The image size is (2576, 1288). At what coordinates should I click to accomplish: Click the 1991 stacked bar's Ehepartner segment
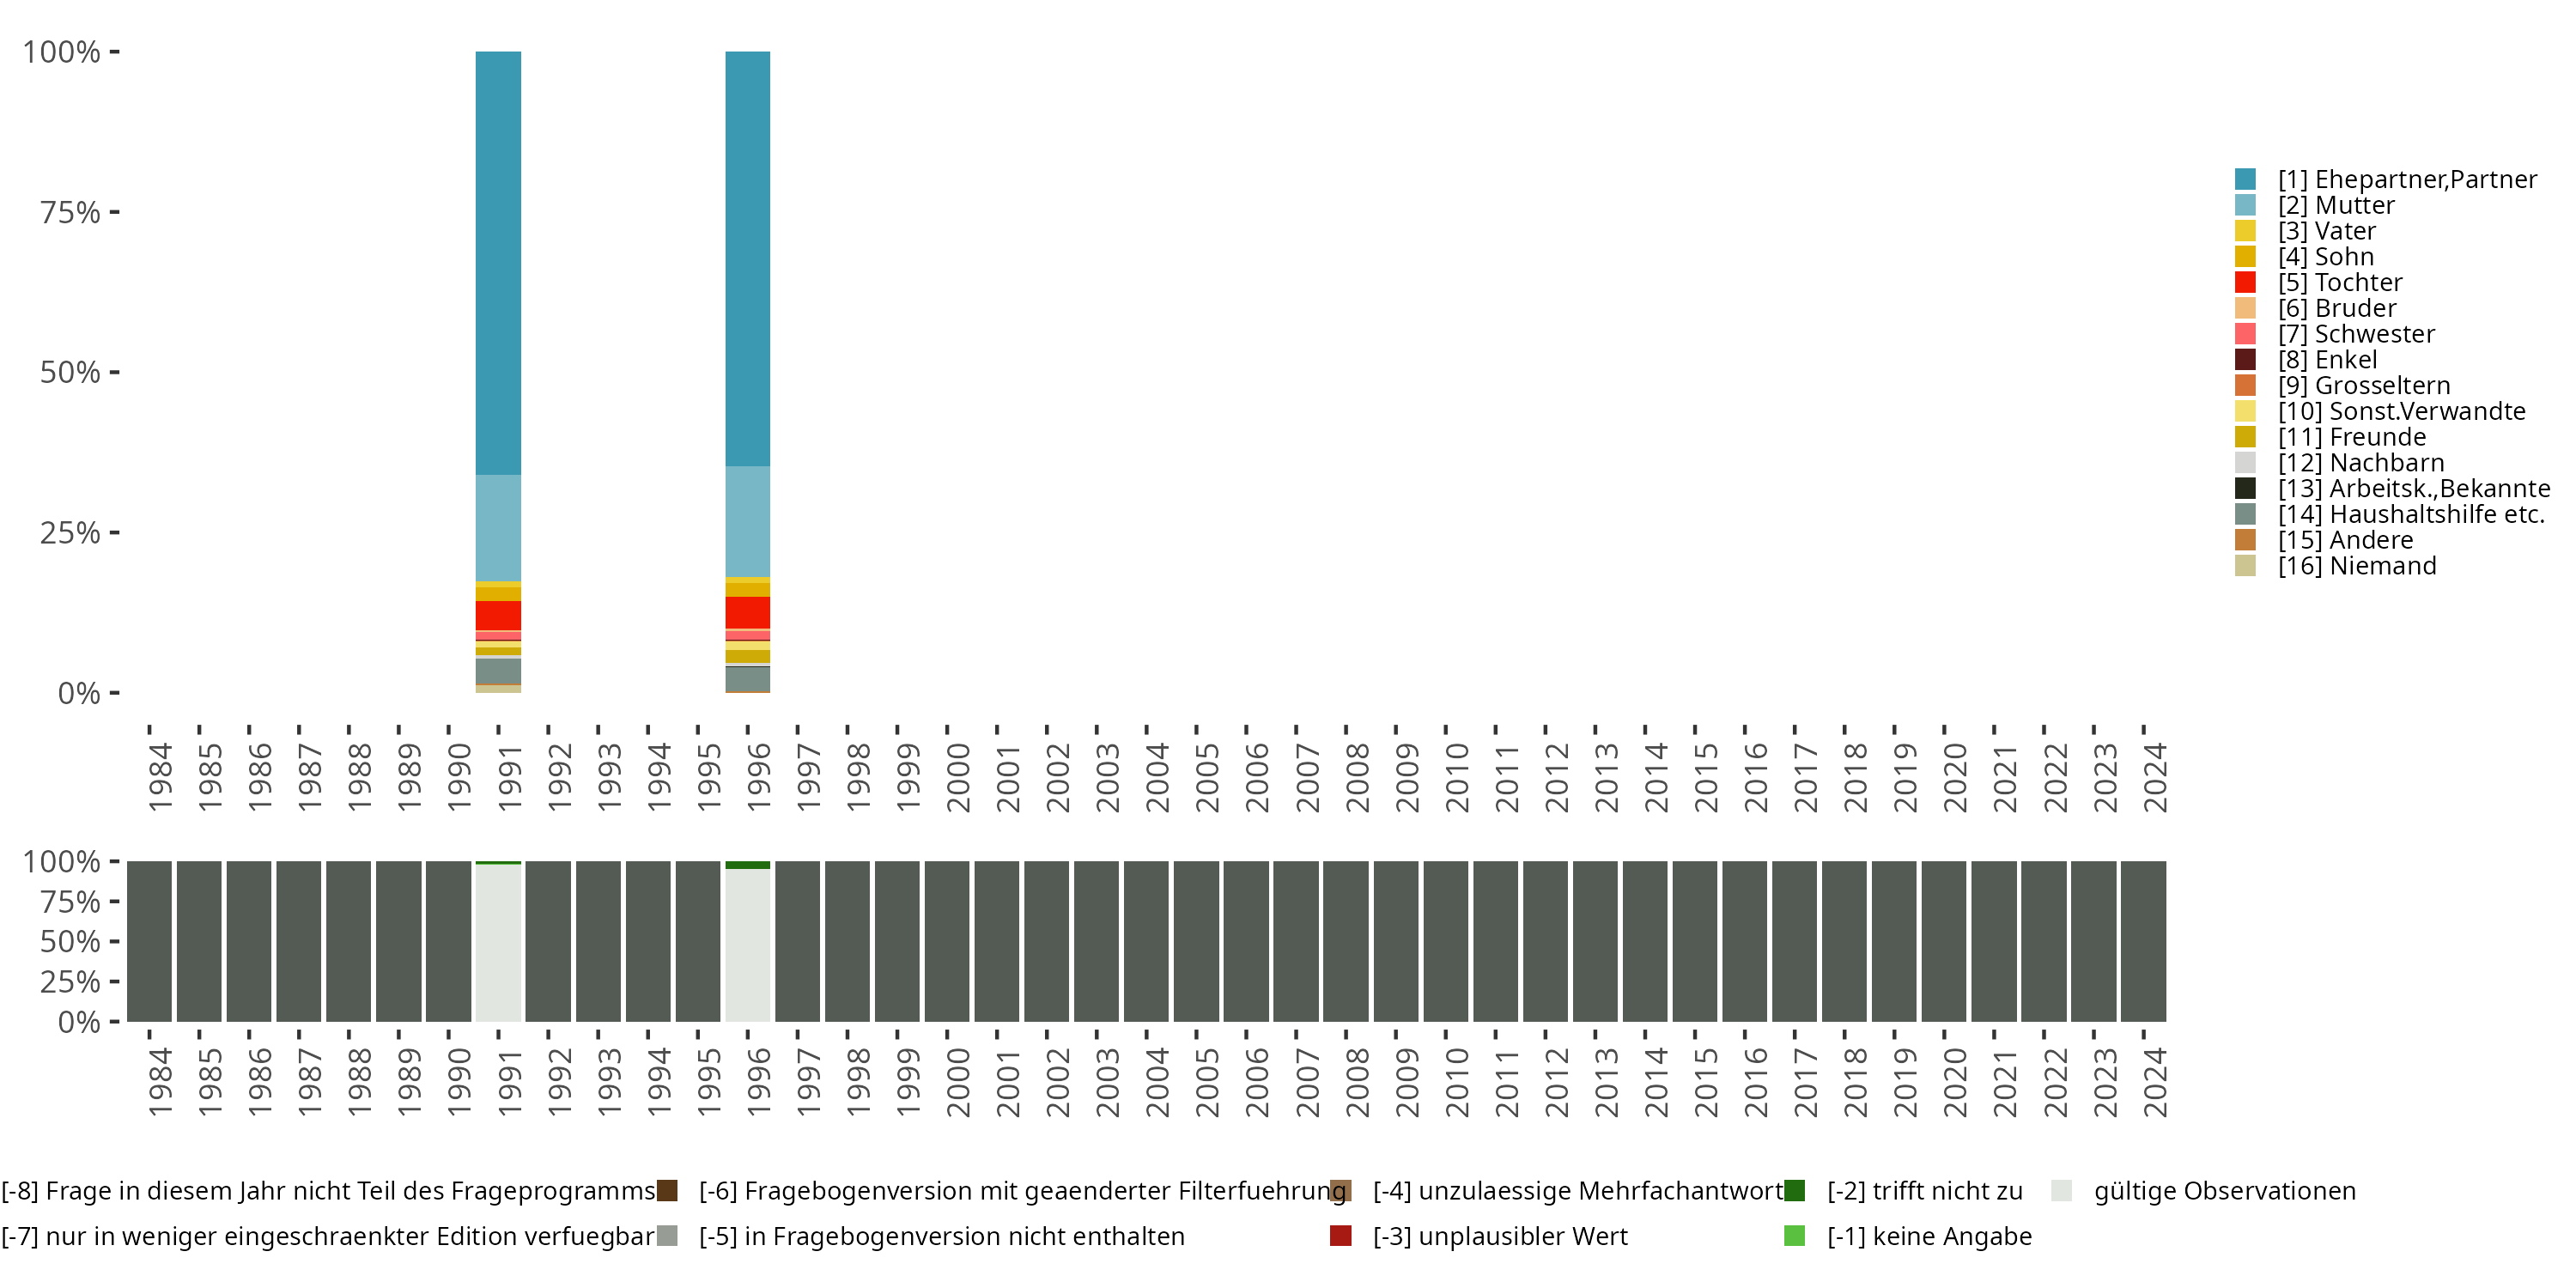coord(498,262)
